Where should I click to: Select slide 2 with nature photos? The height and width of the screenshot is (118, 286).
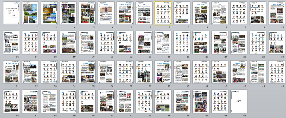(30, 13)
